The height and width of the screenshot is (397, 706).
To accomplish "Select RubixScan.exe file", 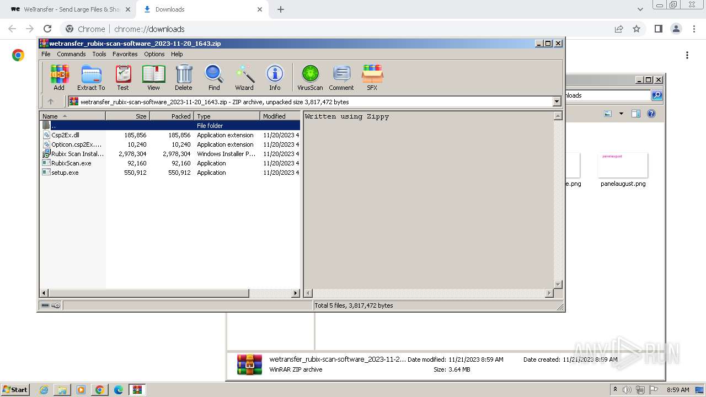I will point(170,163).
